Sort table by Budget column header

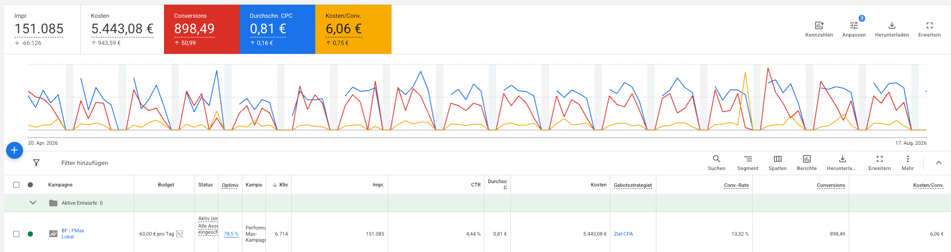166,185
